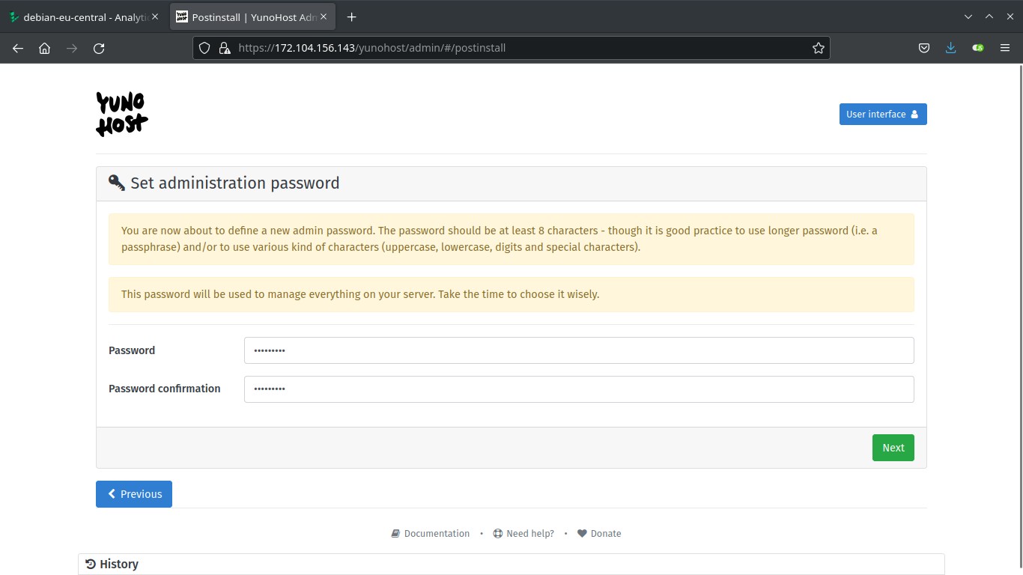The width and height of the screenshot is (1023, 575).
Task: Focus the Password input field
Action: tap(578, 350)
